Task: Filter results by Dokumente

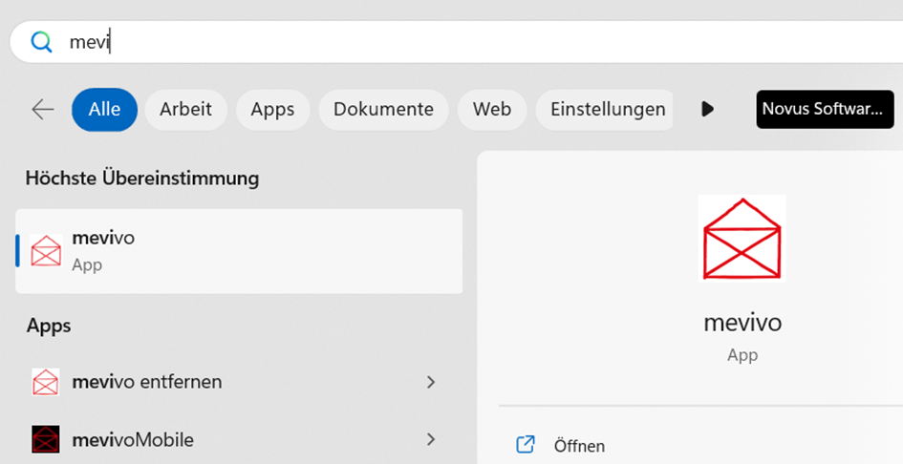Action: tap(383, 110)
